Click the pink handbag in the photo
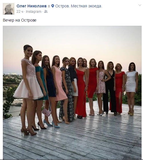Viewport: 143px width, 160px height. 46,112
